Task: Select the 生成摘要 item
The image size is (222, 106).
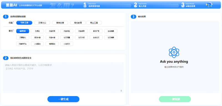Action: click(111, 31)
